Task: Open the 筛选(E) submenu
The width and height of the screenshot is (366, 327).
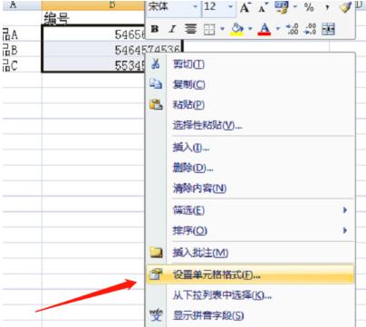Action: click(250, 210)
